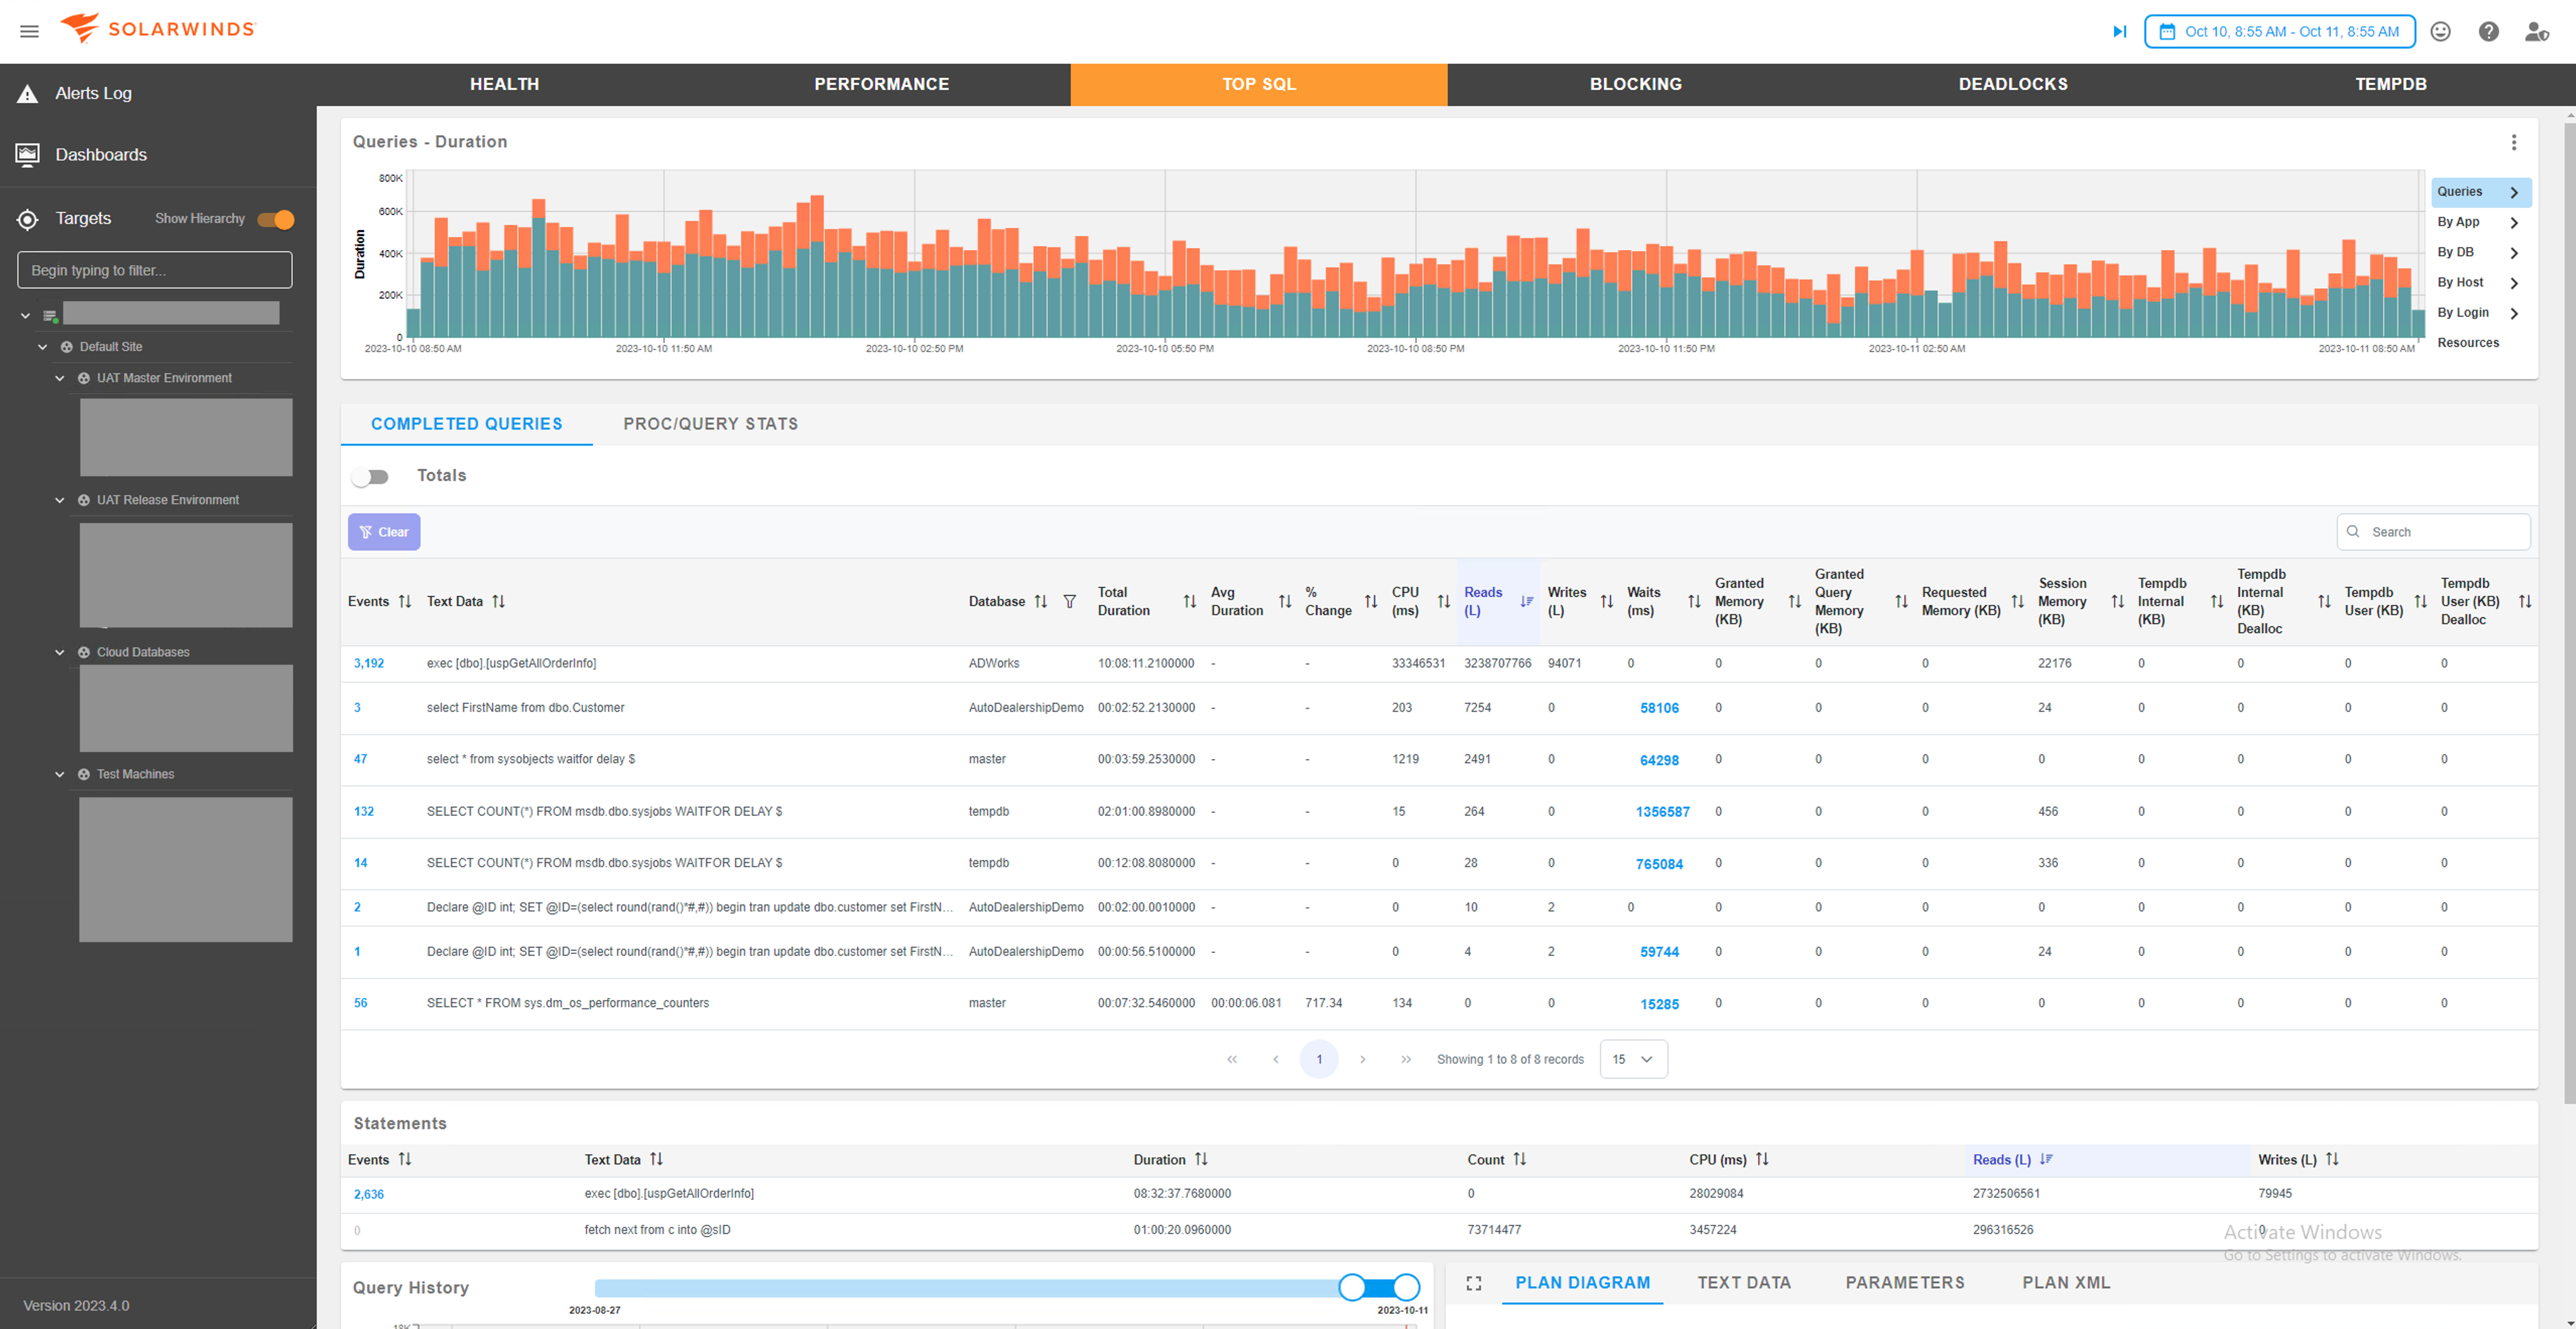The height and width of the screenshot is (1329, 2576).
Task: Switch to the BLOCKING tab
Action: 1635,84
